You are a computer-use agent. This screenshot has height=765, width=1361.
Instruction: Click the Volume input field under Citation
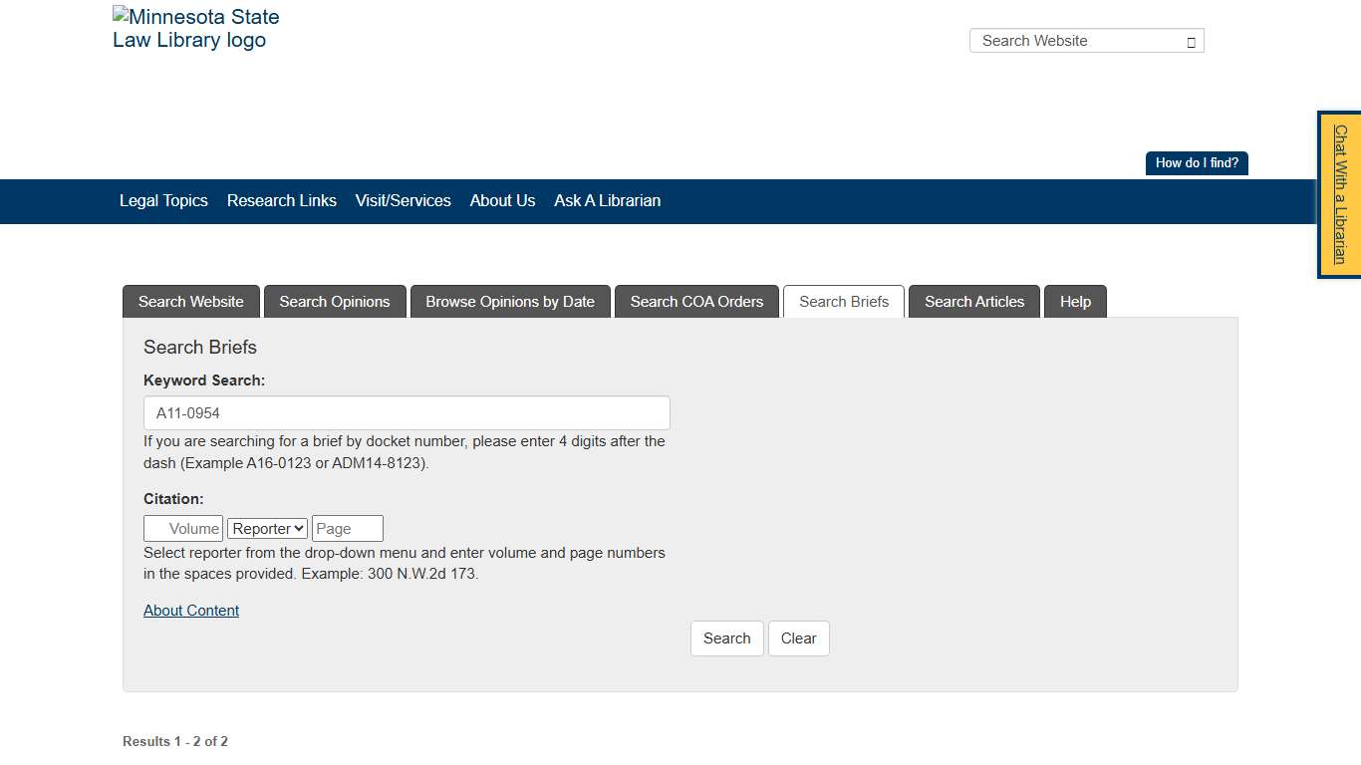(183, 528)
